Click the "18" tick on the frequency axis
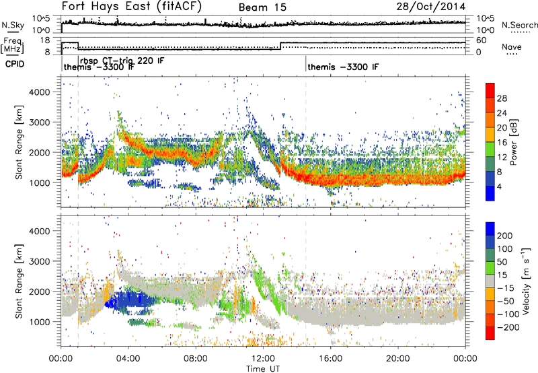The width and height of the screenshot is (538, 373). (x=45, y=40)
